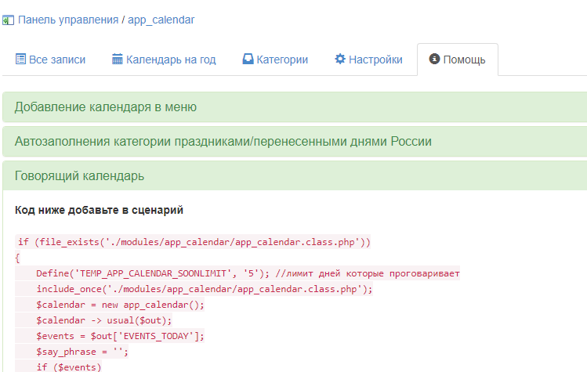The image size is (587, 372).
Task: Expand Автозаполнения категории праздниками section
Action: 223,142
